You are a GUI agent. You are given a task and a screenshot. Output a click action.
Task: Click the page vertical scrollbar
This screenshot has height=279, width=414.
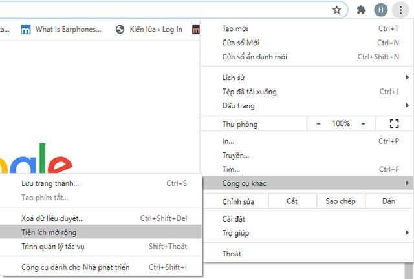pos(409,271)
